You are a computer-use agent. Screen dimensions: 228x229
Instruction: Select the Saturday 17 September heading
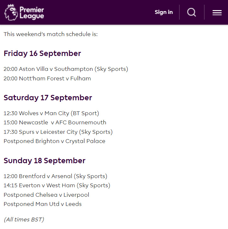[48, 98]
